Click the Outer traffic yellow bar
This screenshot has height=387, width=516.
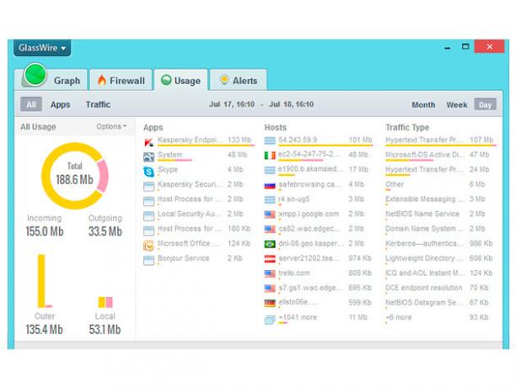[x=41, y=281]
